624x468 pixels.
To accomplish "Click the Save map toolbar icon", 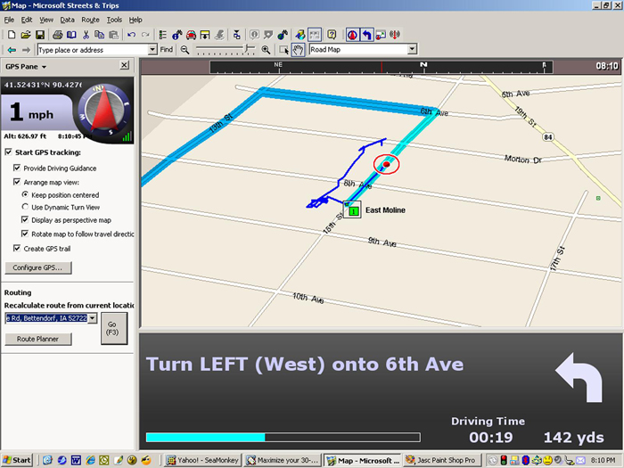I will pyautogui.click(x=38, y=35).
